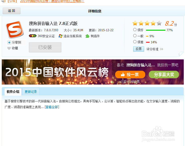Click the version number 7.8.0.7293

51,30
